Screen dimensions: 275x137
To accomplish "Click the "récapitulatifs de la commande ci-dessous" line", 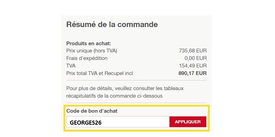I will coord(114,96).
